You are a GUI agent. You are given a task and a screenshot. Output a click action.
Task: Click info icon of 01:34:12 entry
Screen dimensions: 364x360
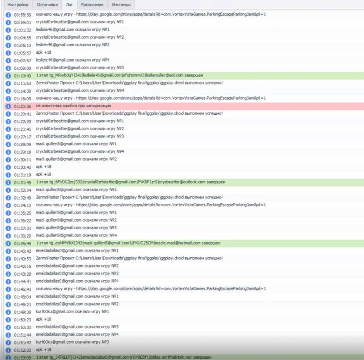tap(8, 205)
